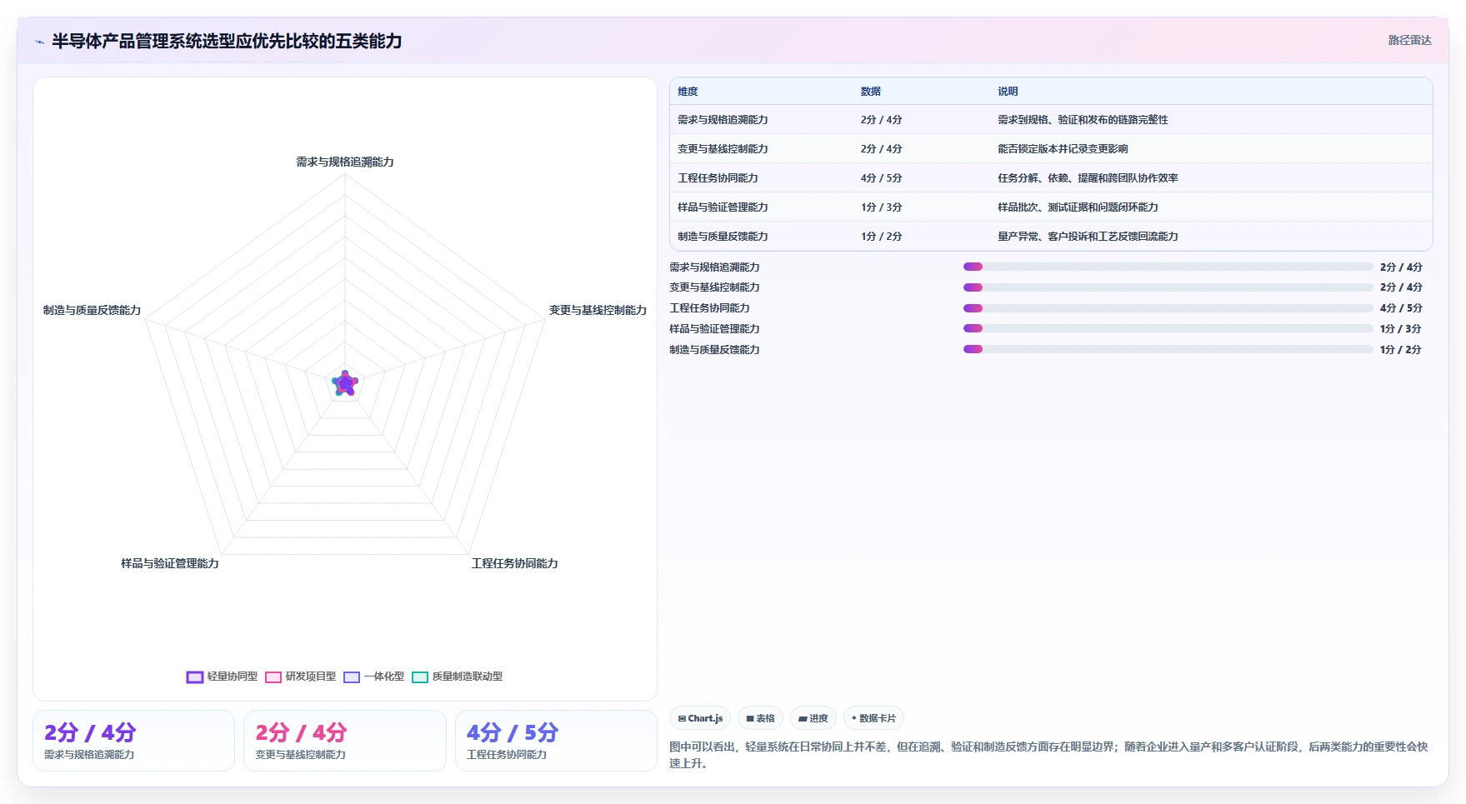Toggle the 一体化型 legend swatch

point(352,677)
